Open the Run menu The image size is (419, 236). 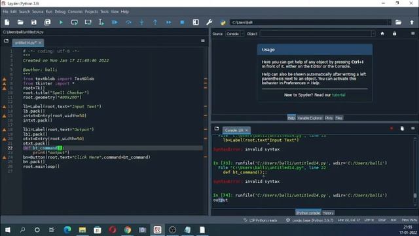pyautogui.click(x=49, y=12)
